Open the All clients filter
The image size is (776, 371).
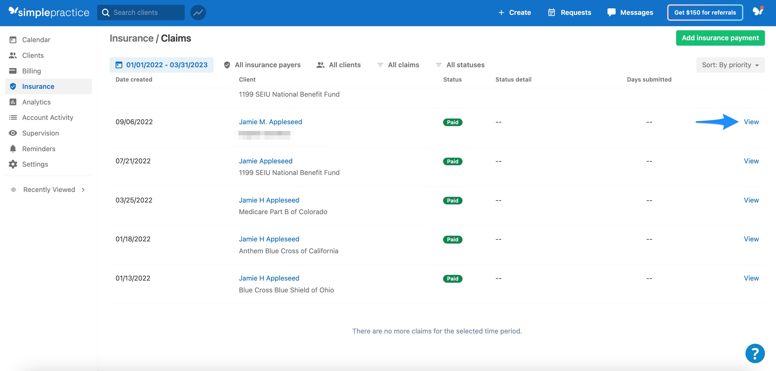coord(339,65)
